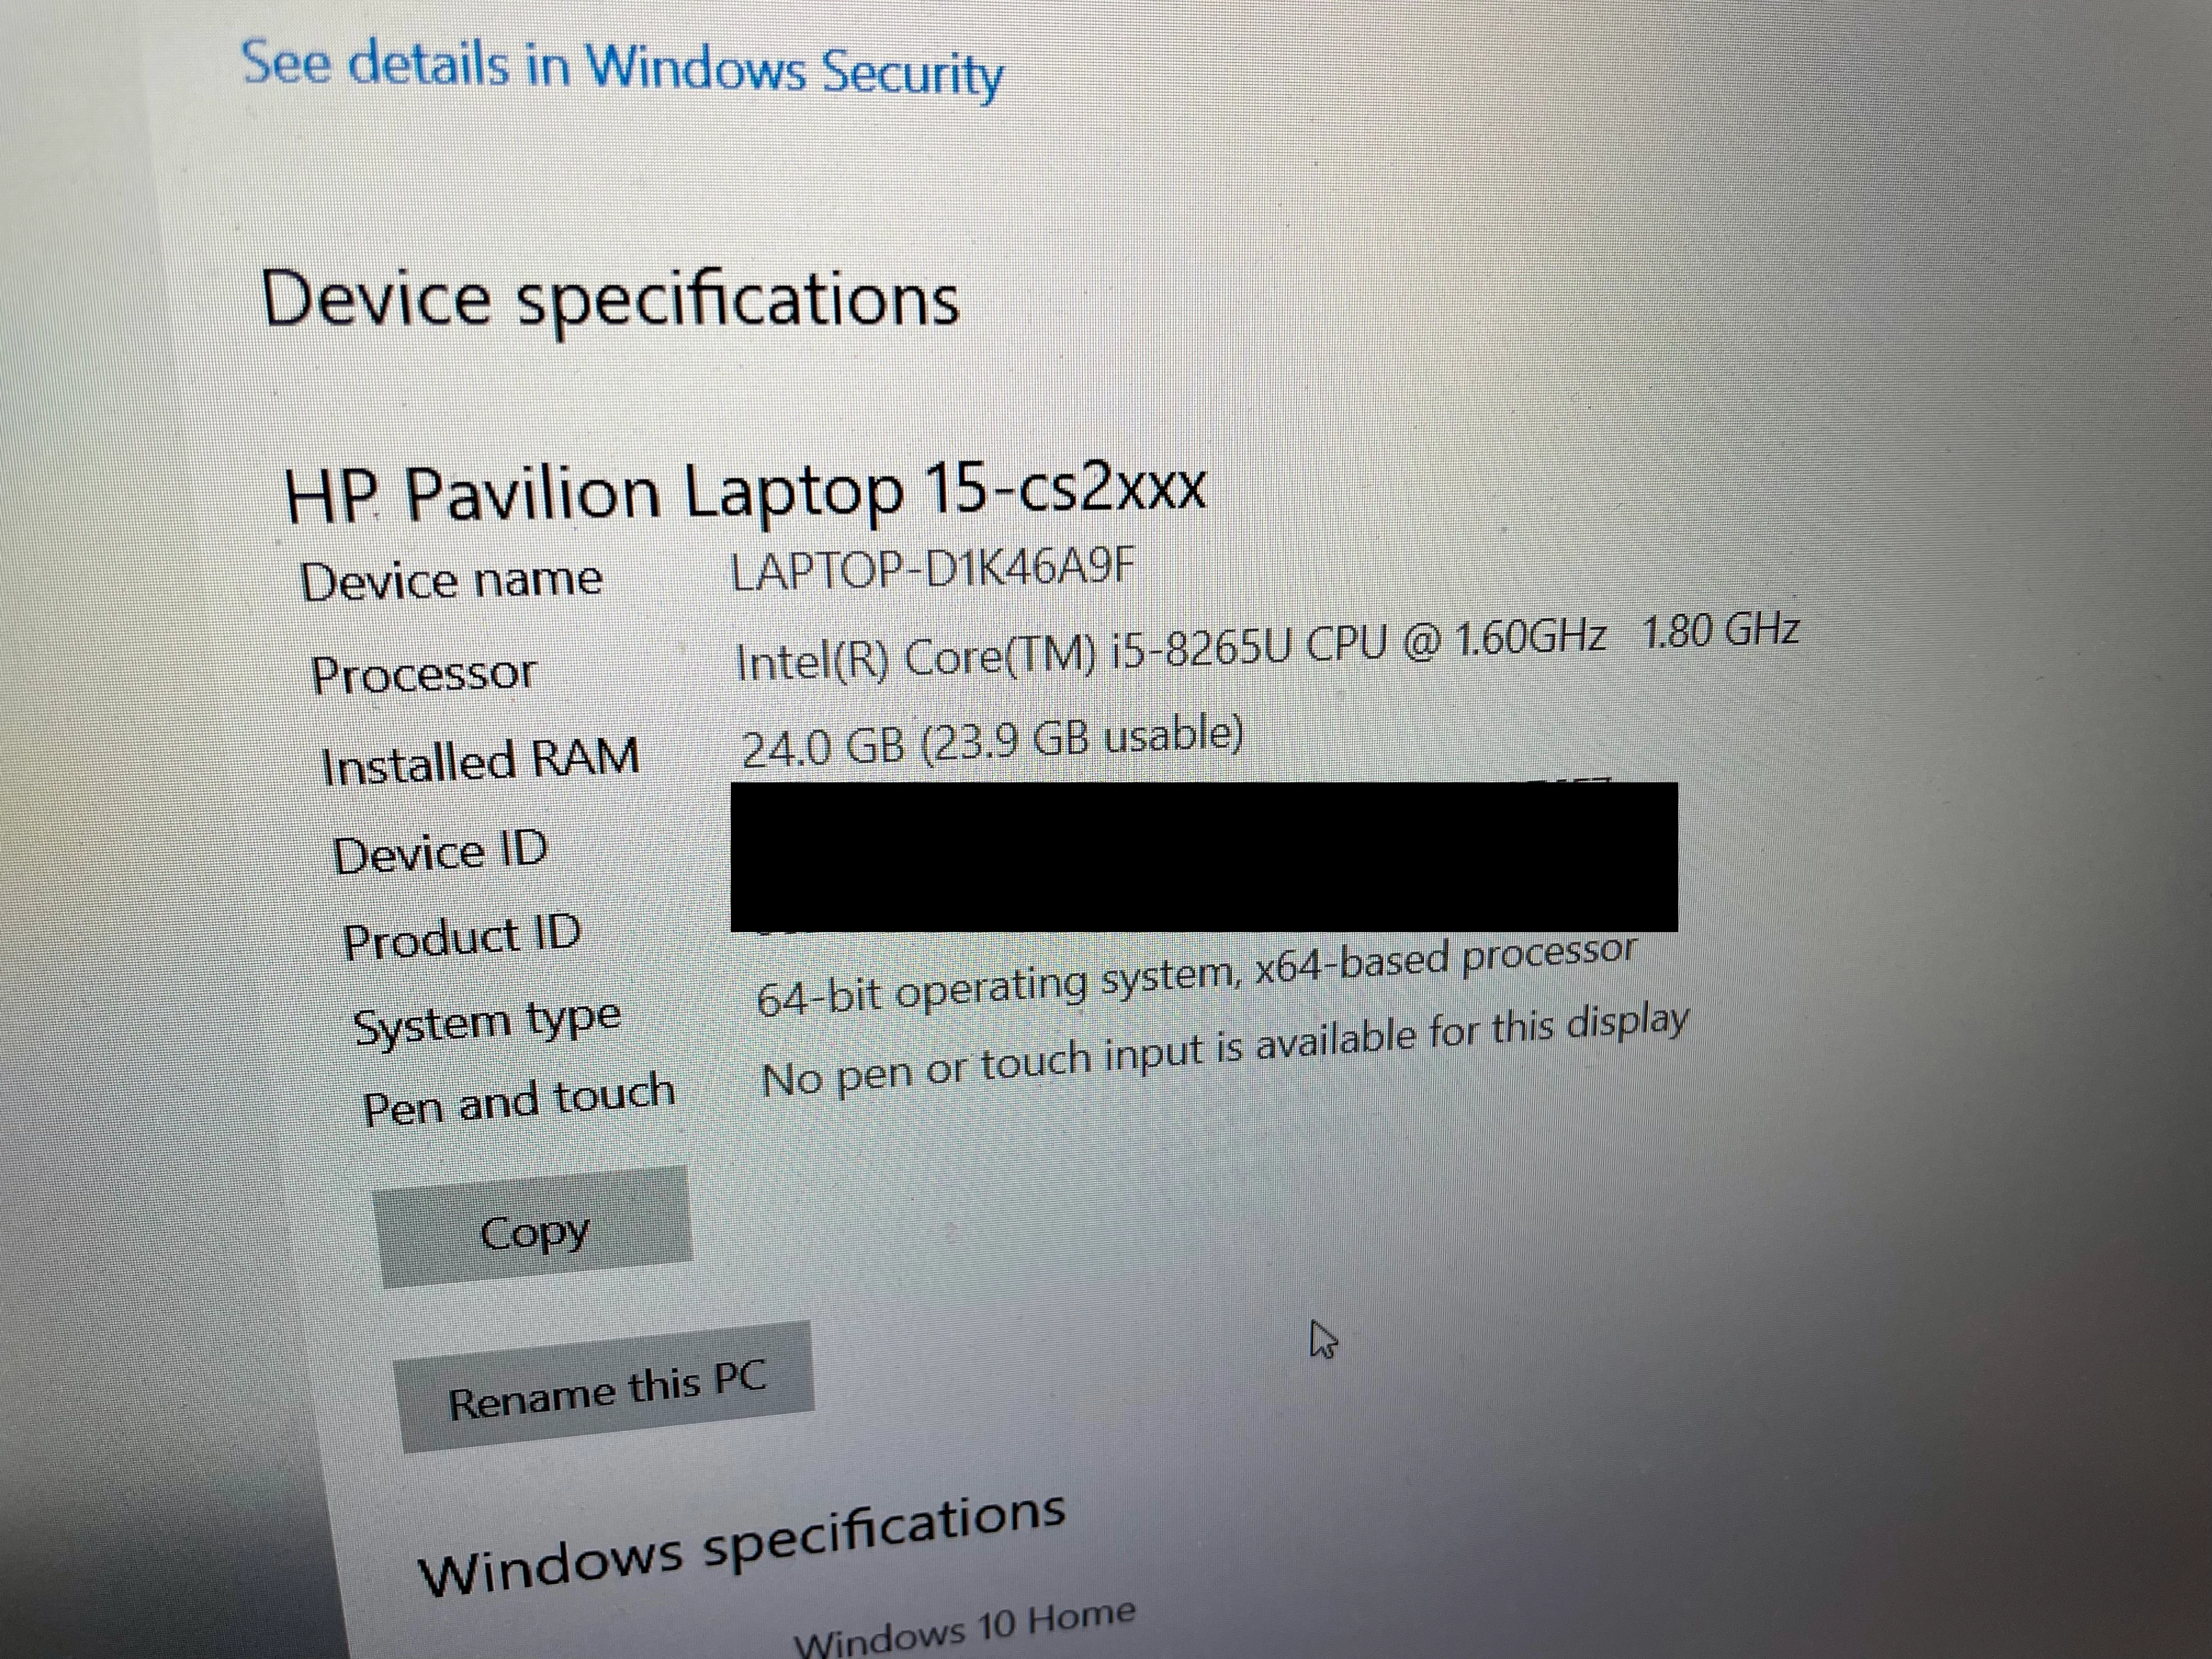The height and width of the screenshot is (1659, 2212).
Task: Select the Device specifications heading
Action: pos(610,299)
